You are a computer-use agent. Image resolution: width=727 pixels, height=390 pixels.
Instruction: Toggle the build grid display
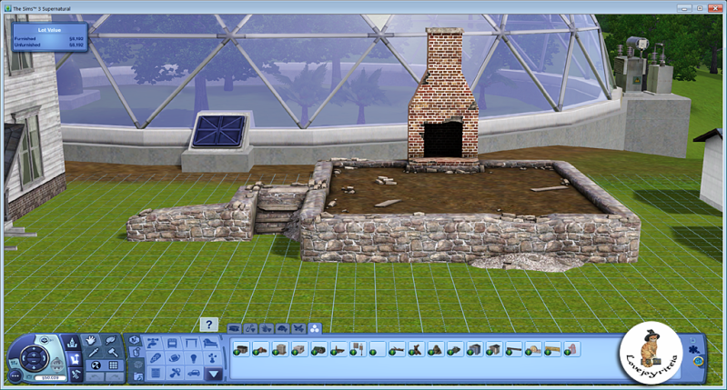(x=113, y=365)
